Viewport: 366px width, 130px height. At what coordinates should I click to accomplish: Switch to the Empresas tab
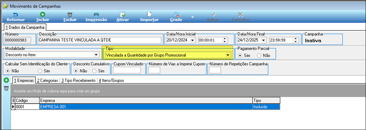click(24, 80)
